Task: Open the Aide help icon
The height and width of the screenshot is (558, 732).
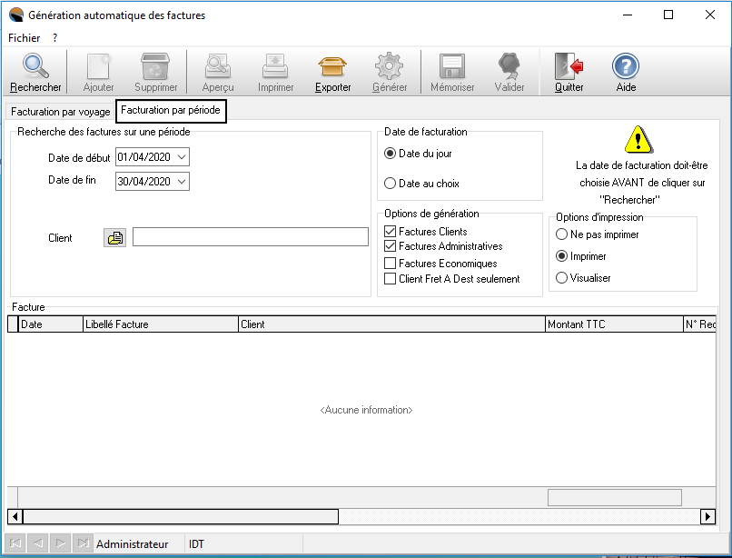Action: point(625,67)
